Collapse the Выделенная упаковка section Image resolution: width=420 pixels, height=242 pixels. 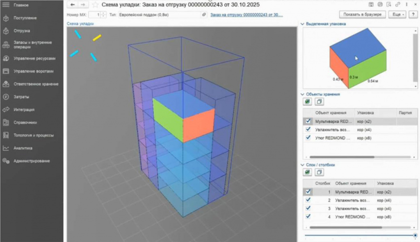point(302,24)
